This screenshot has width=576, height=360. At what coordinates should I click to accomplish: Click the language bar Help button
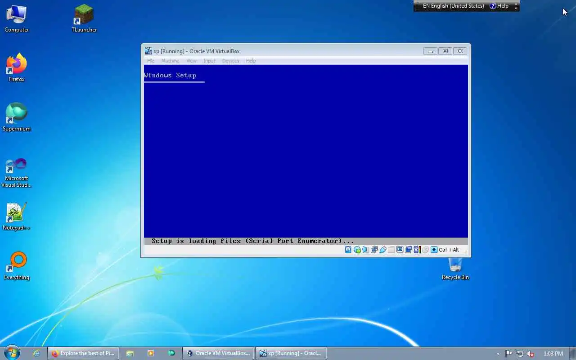coord(499,6)
